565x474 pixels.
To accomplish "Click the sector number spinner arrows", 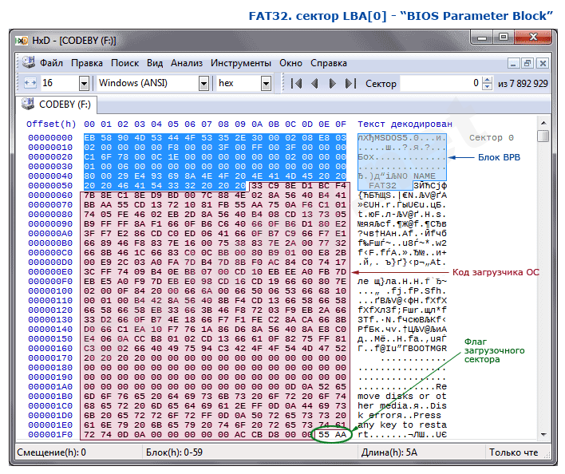I will [486, 83].
